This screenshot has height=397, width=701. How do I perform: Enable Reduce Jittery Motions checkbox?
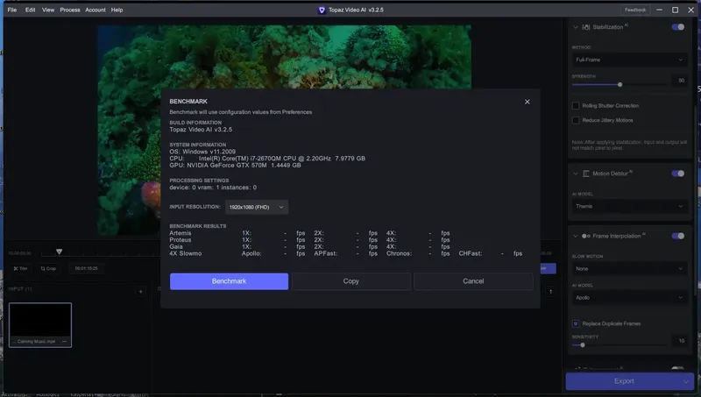[576, 120]
